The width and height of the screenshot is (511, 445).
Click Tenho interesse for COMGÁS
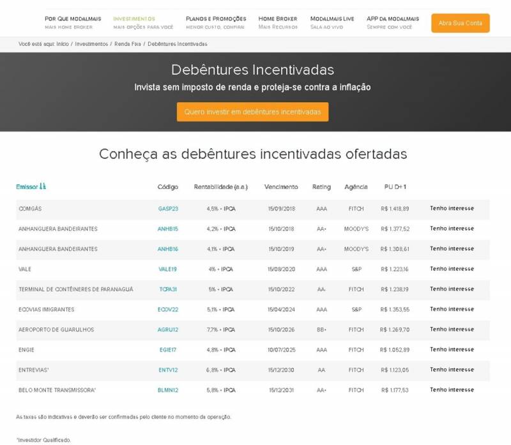pos(452,208)
